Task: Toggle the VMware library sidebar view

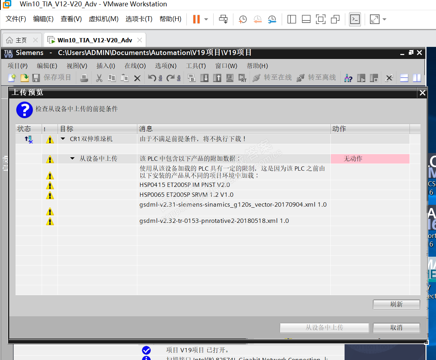Action: tap(292, 19)
